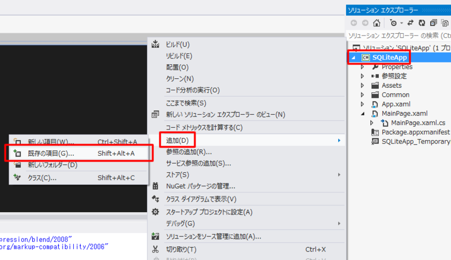Click the Package.appxmanifest file icon

click(x=375, y=132)
